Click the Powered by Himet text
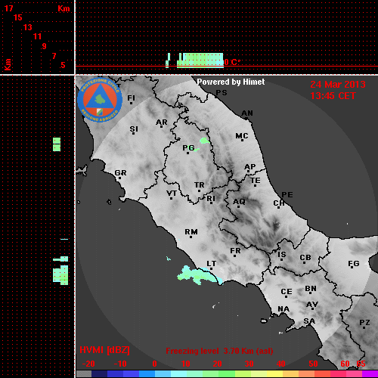This screenshot has width=378, height=378. pos(231,82)
